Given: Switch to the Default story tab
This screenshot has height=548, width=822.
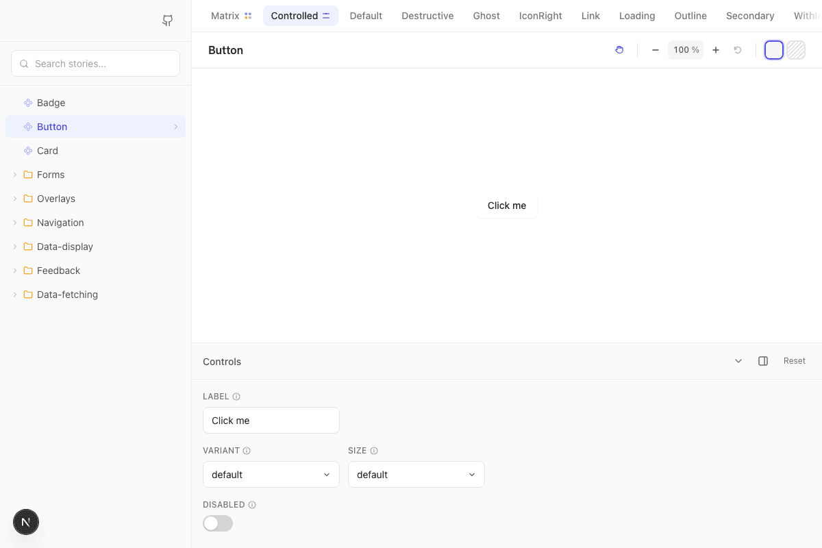Looking at the screenshot, I should pos(366,15).
